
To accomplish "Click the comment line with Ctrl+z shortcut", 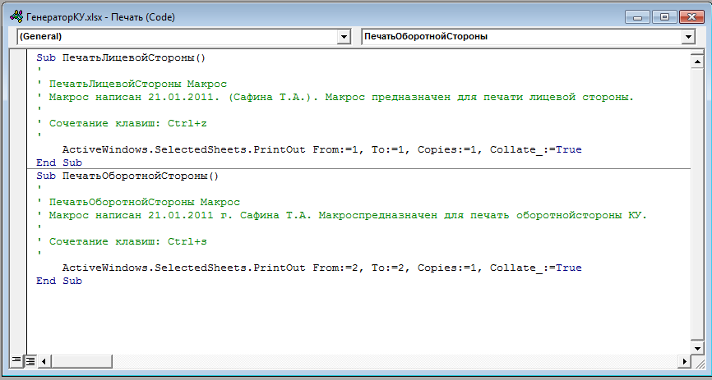I will tap(122, 123).
